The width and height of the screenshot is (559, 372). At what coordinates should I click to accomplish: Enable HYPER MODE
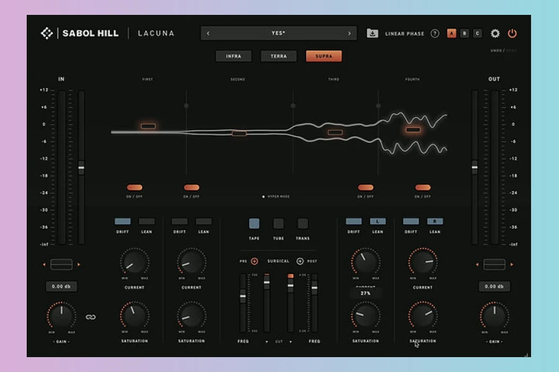[x=276, y=197]
